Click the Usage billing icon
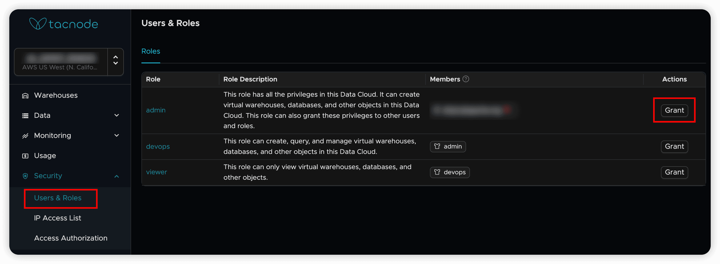 tap(25, 156)
